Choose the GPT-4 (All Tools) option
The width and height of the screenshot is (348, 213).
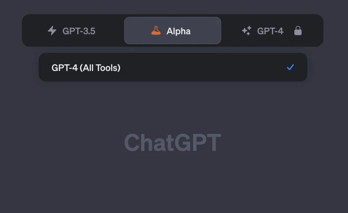[x=173, y=67]
